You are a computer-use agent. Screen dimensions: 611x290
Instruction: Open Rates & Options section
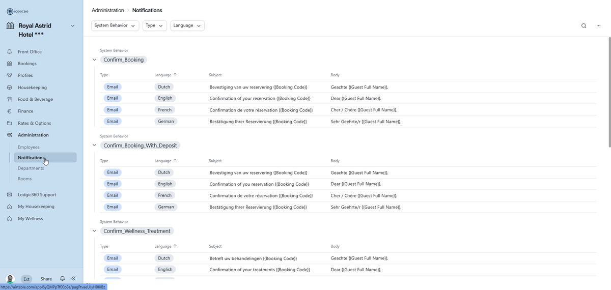34,123
